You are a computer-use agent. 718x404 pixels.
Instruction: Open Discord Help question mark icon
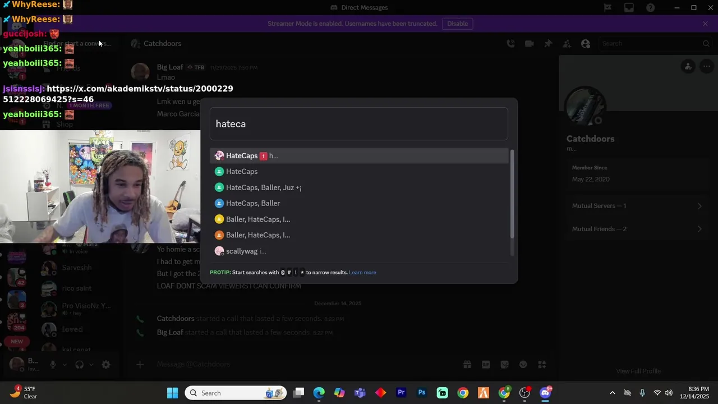(x=650, y=8)
